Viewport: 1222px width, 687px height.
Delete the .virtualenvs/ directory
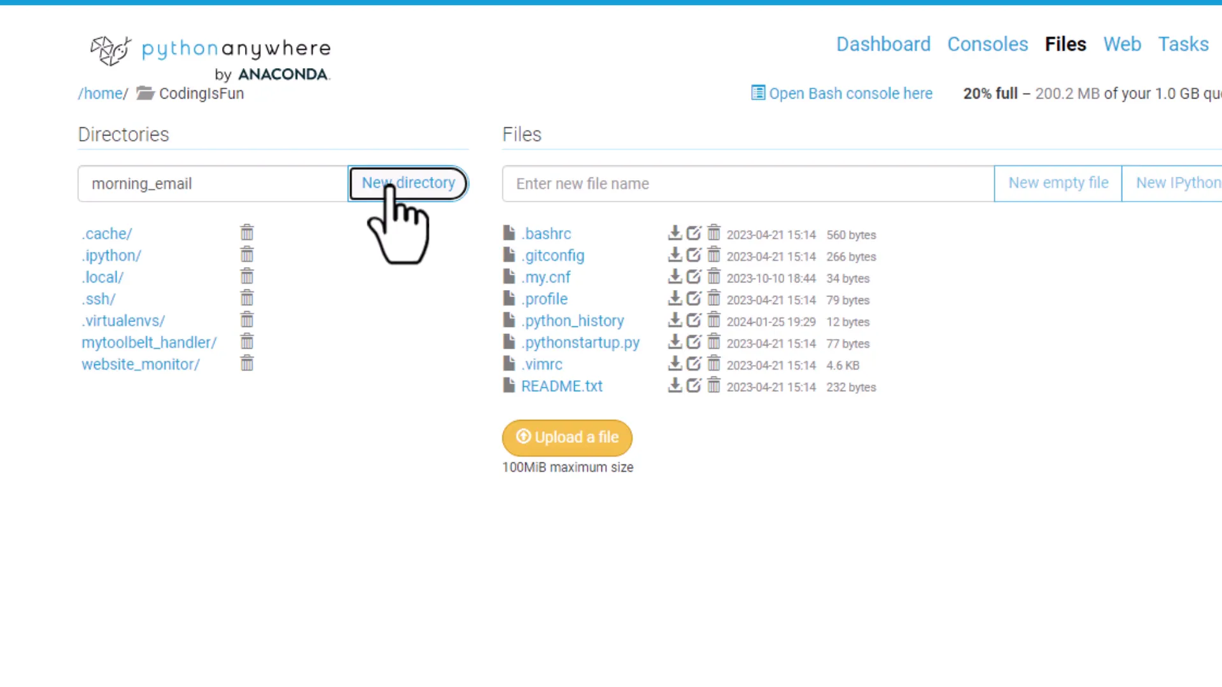247,319
